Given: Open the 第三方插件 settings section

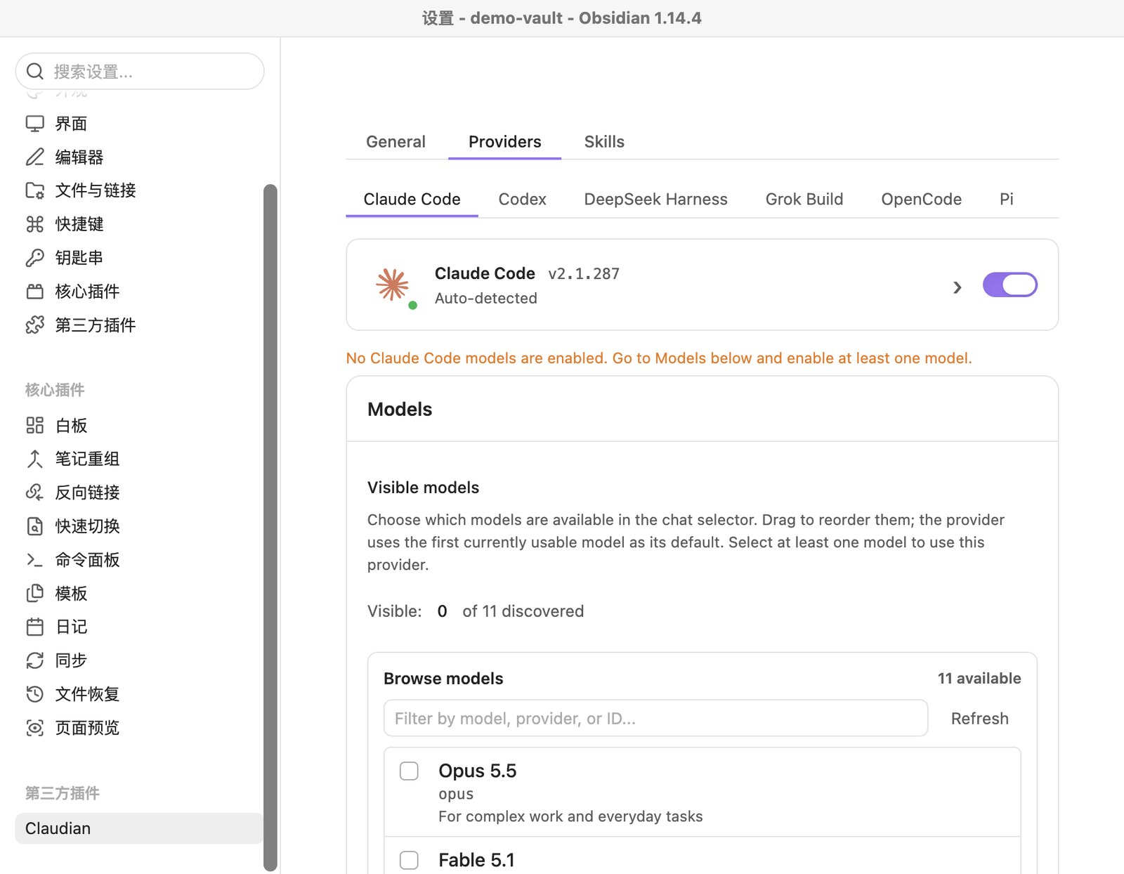Looking at the screenshot, I should [x=96, y=325].
